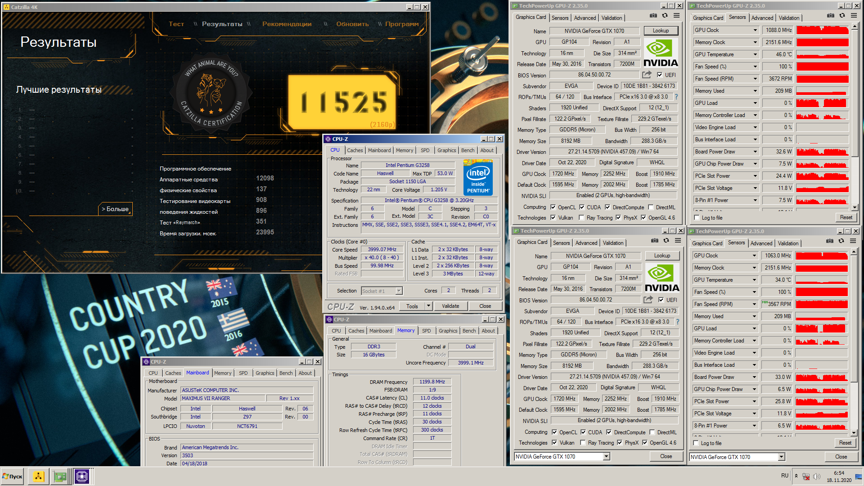
Task: Toggle UEFI checkbox in top-left GPU-Z
Action: 660,75
